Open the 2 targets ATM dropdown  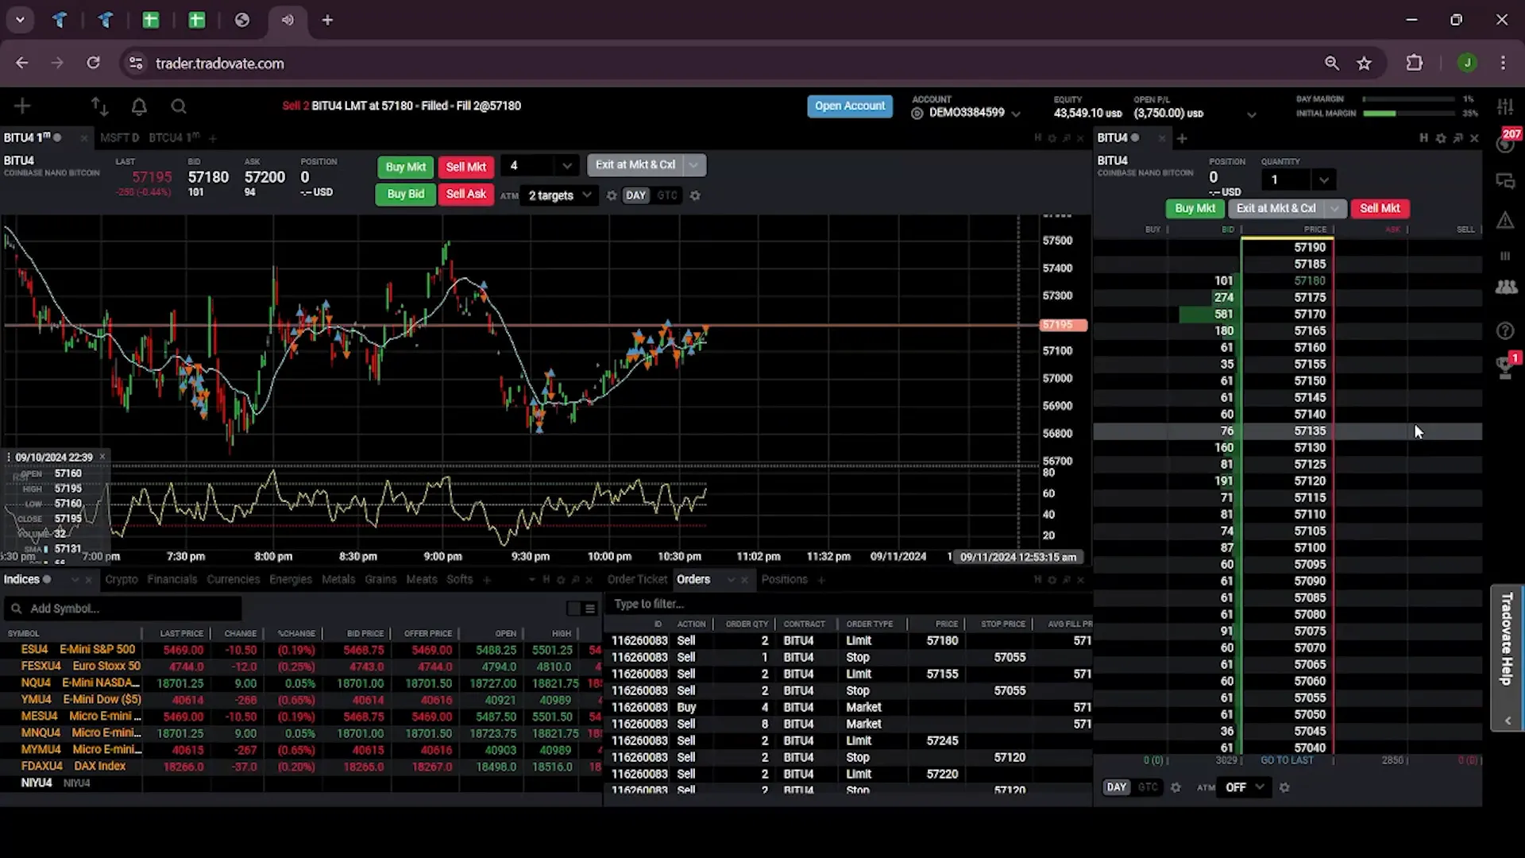[x=559, y=195]
